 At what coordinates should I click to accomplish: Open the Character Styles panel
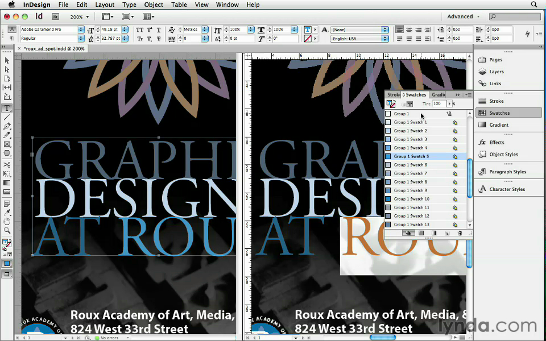pyautogui.click(x=508, y=189)
